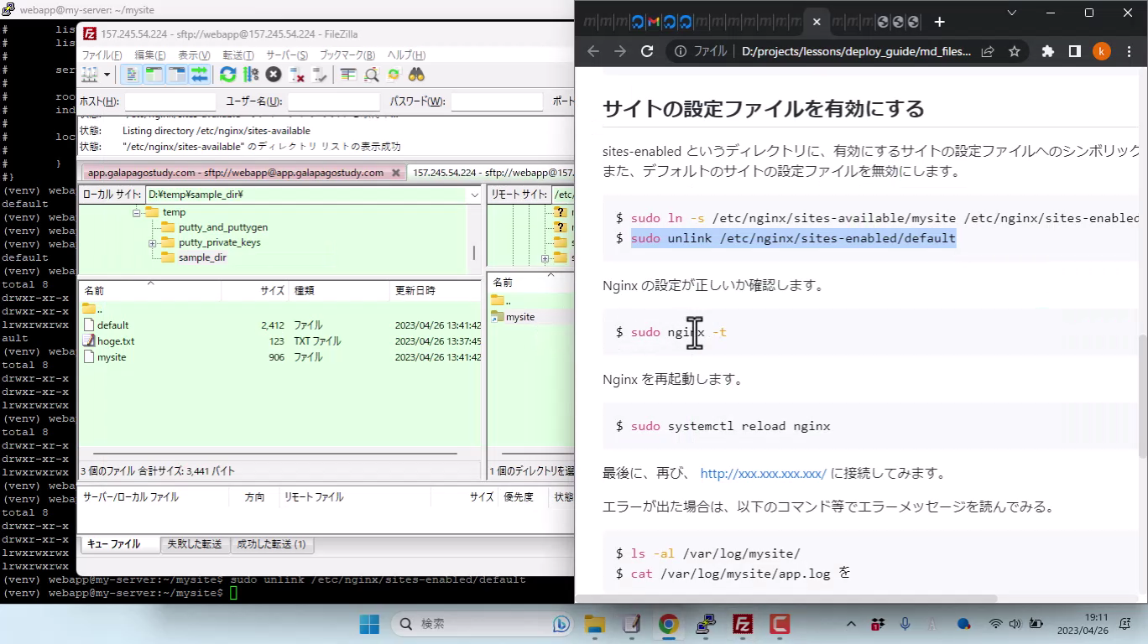Open the binoculars file search icon
Viewport: 1148px width, 644px height.
click(x=416, y=75)
